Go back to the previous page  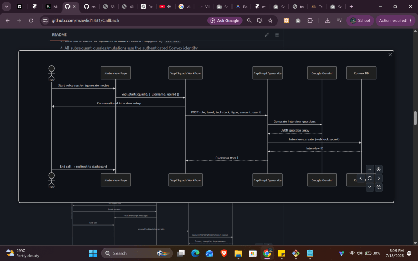[8, 20]
